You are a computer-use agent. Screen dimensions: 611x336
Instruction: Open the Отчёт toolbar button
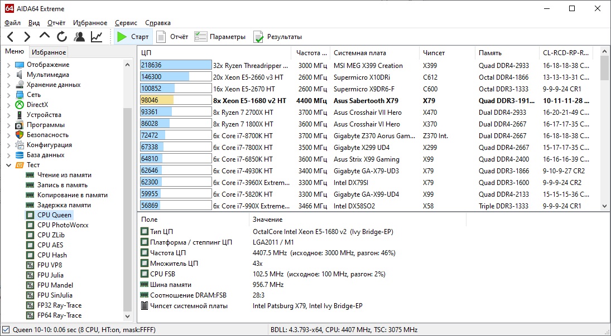(x=172, y=37)
